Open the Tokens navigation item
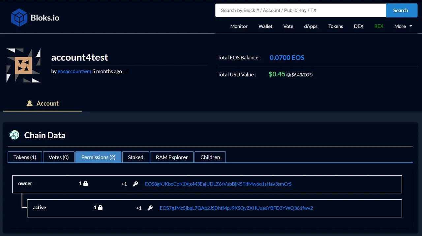Screen dimensions: 422x236 click(x=336, y=26)
